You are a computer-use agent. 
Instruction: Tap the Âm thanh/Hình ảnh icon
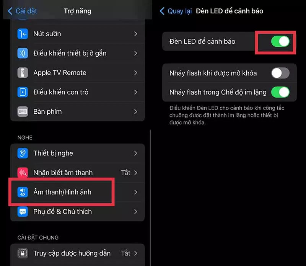click(23, 192)
